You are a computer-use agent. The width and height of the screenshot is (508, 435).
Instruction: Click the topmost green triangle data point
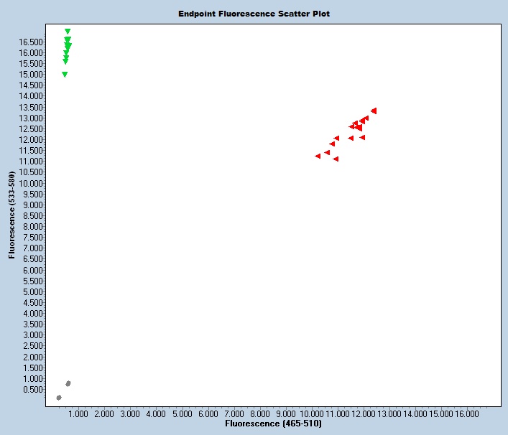click(68, 32)
